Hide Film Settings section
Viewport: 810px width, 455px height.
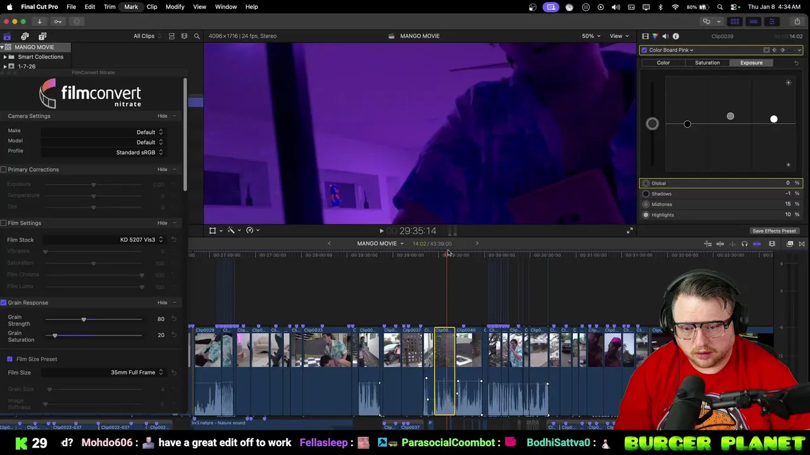pyautogui.click(x=163, y=223)
